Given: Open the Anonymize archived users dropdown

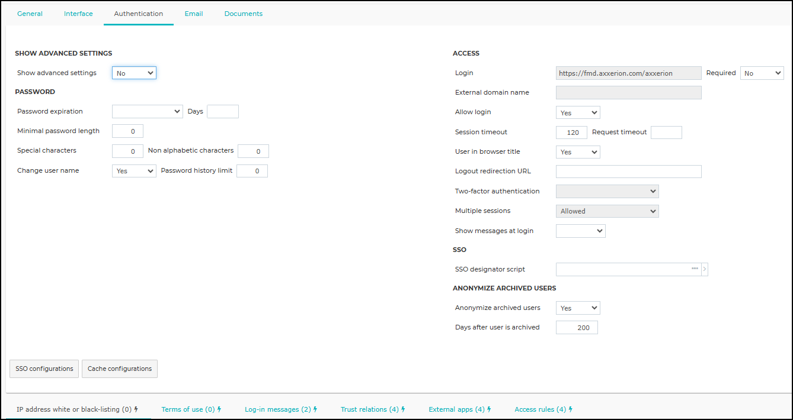Looking at the screenshot, I should [x=578, y=308].
